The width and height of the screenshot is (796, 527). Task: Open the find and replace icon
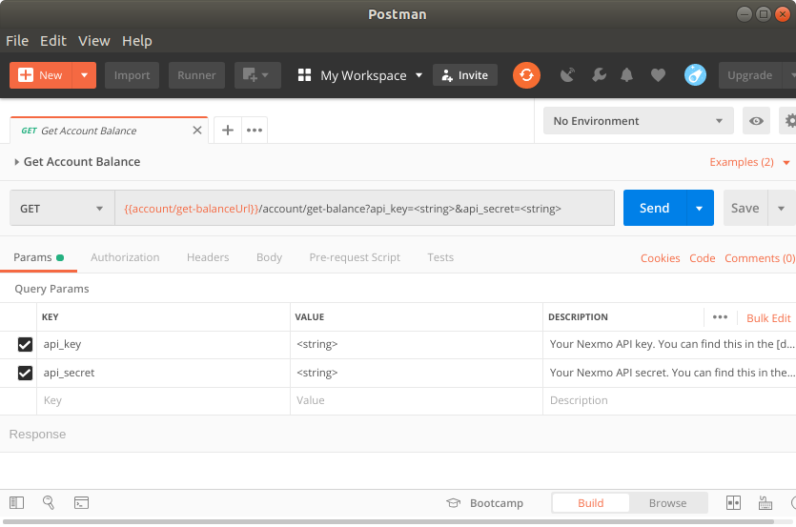coord(49,503)
